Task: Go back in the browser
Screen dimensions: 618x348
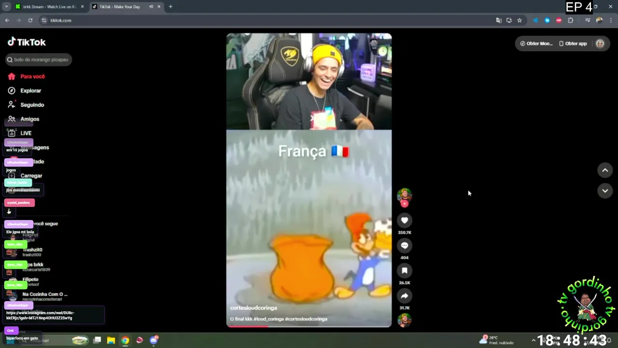Action: 7,20
